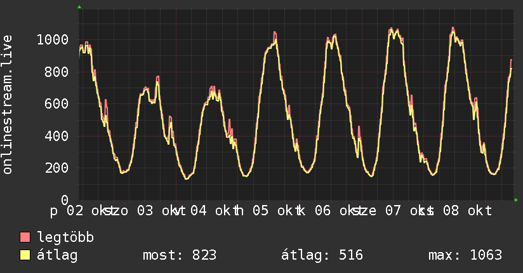Click the green arrow atop the y-axis

(79, 7)
